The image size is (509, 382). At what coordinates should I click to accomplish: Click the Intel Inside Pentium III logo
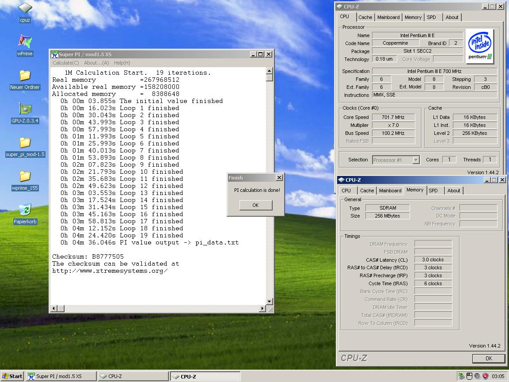480,47
